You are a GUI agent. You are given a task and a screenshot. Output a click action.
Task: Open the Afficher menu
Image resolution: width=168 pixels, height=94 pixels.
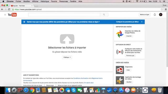35,1
